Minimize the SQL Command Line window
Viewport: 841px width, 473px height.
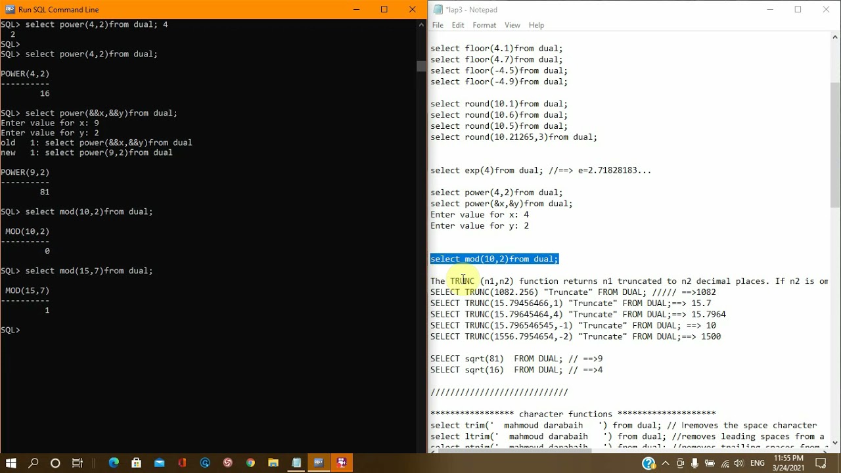pyautogui.click(x=356, y=9)
